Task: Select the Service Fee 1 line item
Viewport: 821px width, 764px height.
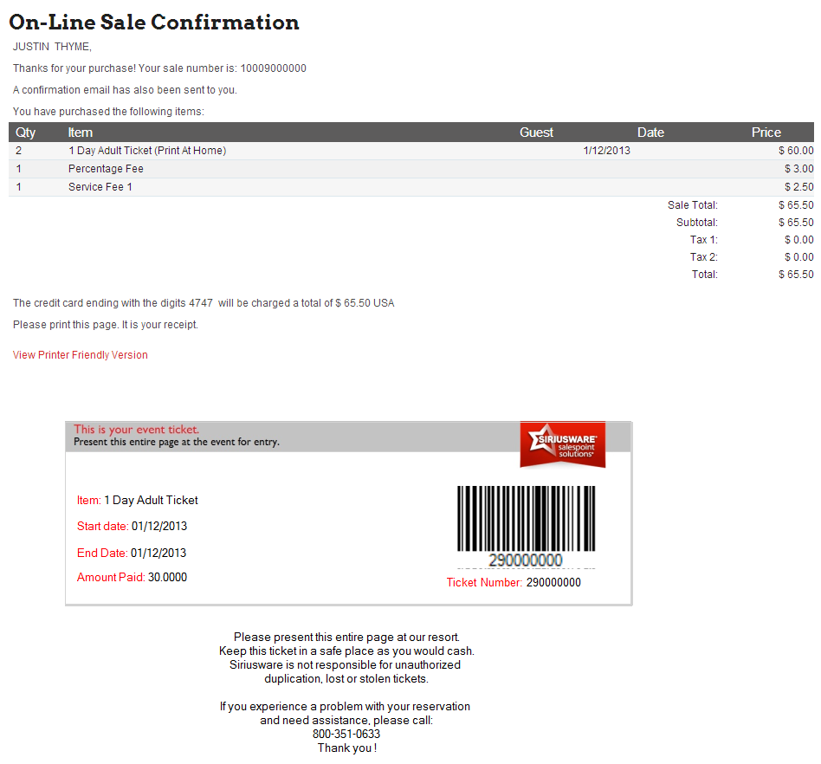Action: click(x=100, y=187)
